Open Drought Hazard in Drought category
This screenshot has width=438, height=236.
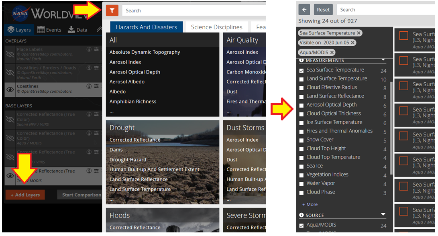128,160
